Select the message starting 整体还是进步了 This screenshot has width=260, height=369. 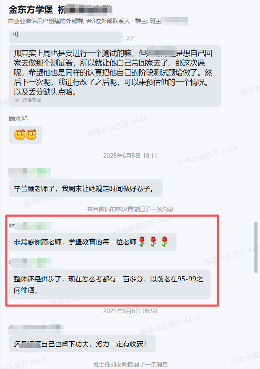pos(109,284)
